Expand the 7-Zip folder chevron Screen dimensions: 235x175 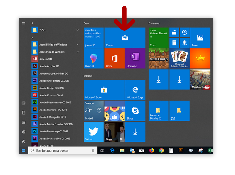tap(77, 30)
